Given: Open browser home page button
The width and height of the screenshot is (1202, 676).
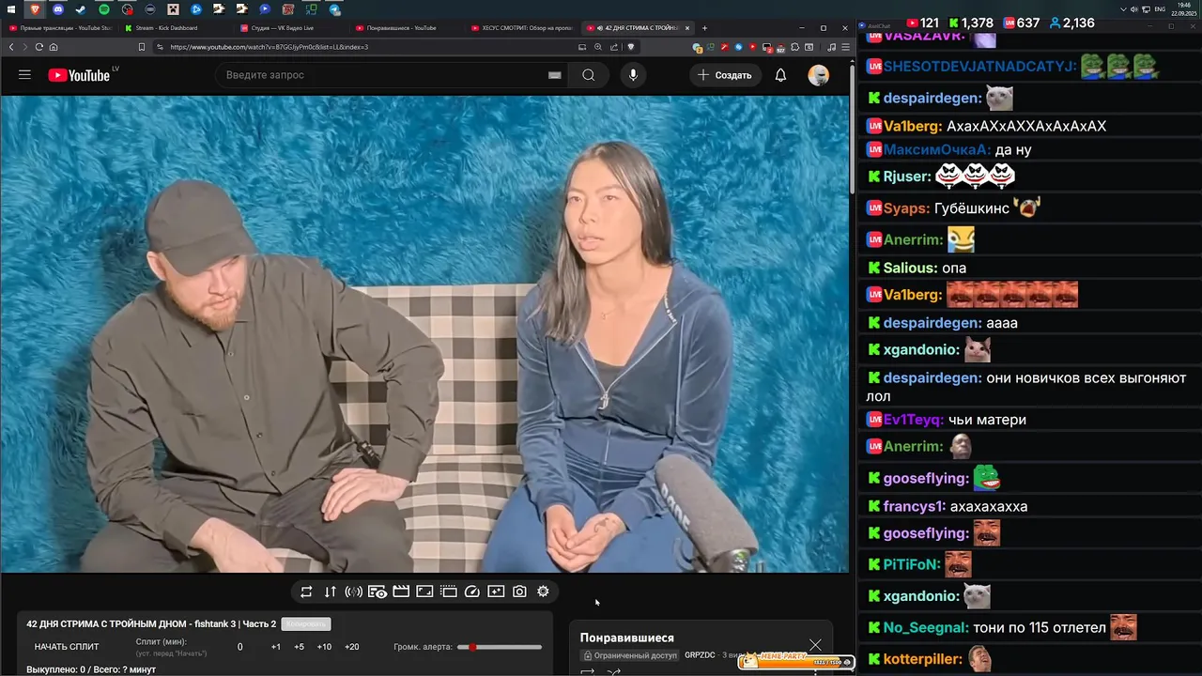Looking at the screenshot, I should point(54,47).
